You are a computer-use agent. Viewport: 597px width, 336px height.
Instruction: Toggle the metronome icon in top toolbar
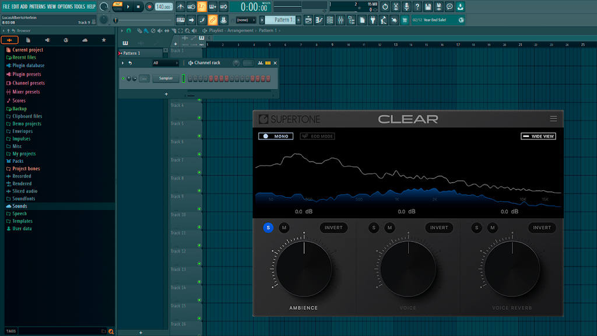pos(181,6)
